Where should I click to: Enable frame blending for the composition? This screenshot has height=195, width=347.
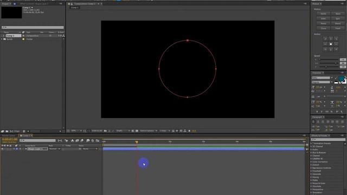(77, 141)
